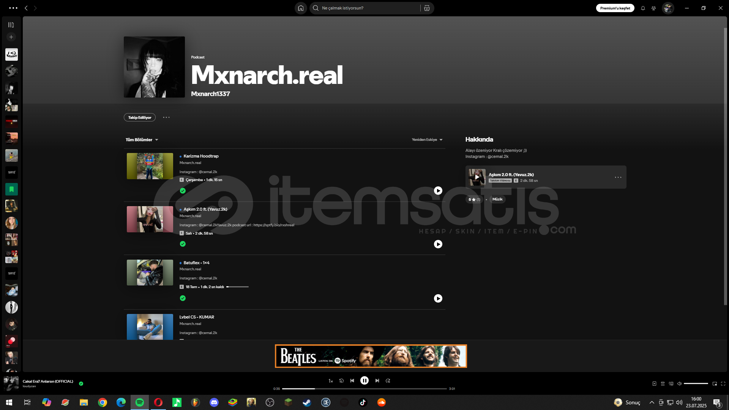Skip to next track
The width and height of the screenshot is (729, 410).
click(377, 381)
